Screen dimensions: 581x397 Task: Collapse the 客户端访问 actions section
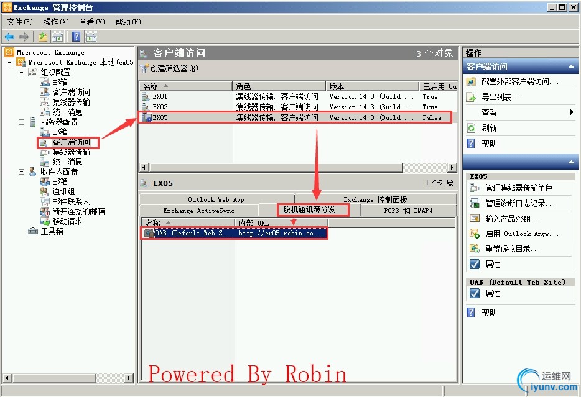coord(571,66)
